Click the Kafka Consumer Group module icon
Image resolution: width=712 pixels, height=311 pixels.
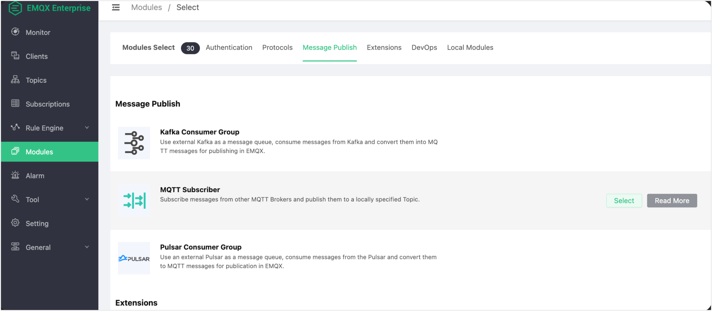[x=134, y=143]
